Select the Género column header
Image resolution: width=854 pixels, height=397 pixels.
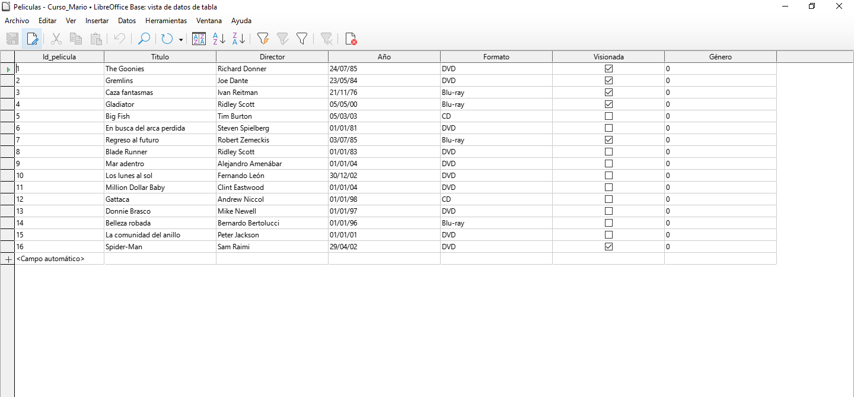point(721,57)
